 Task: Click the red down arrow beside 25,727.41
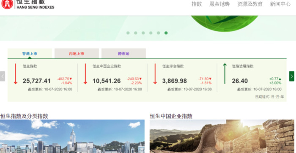pyautogui.click(x=16, y=74)
